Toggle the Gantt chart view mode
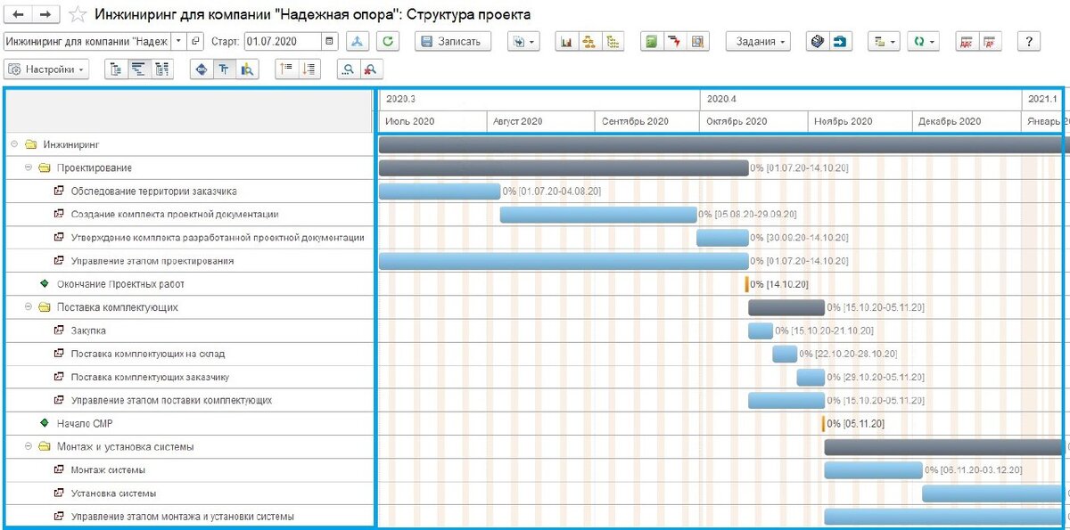Viewport: 1070px width, 530px height. coord(139,69)
